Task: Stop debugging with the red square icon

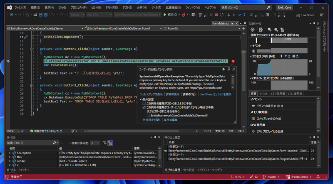Action: tap(216, 15)
